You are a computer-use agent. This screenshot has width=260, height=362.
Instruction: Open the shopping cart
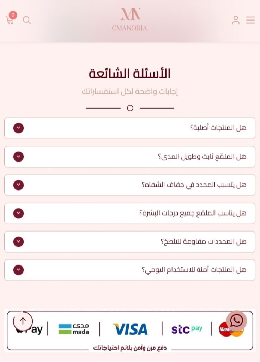10,20
